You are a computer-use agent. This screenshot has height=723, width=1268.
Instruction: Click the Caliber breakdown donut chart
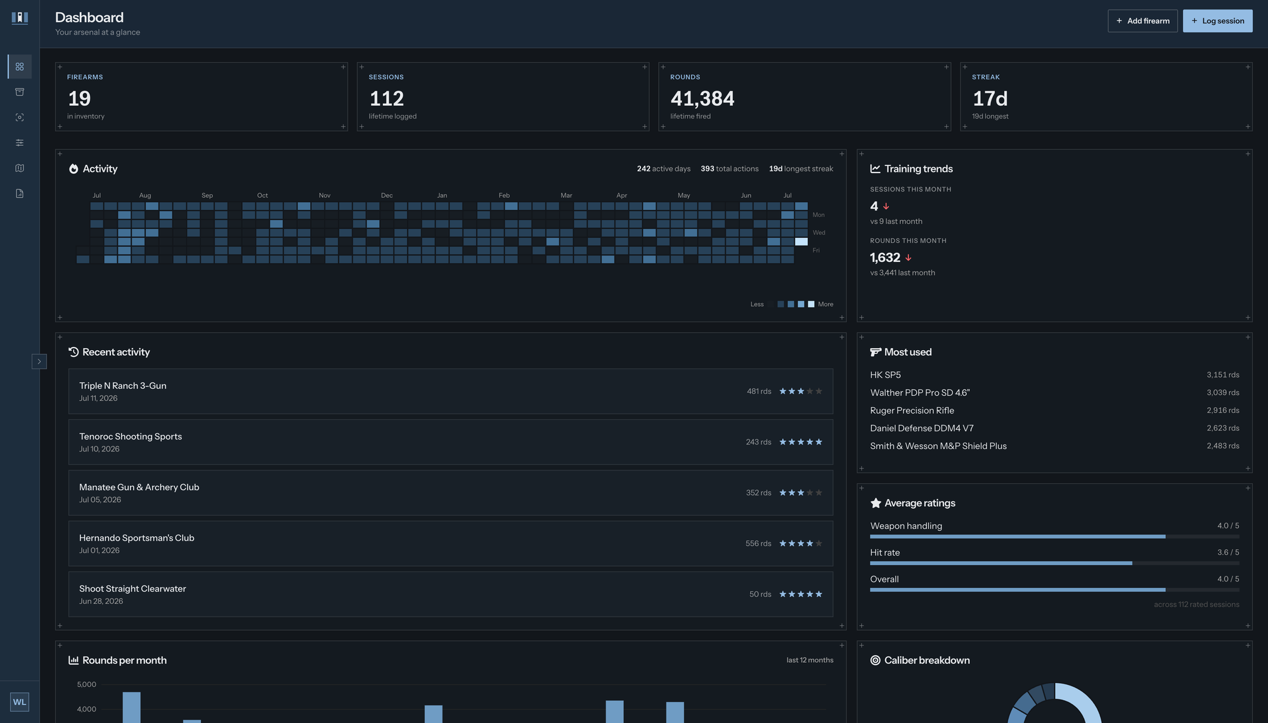[1054, 704]
